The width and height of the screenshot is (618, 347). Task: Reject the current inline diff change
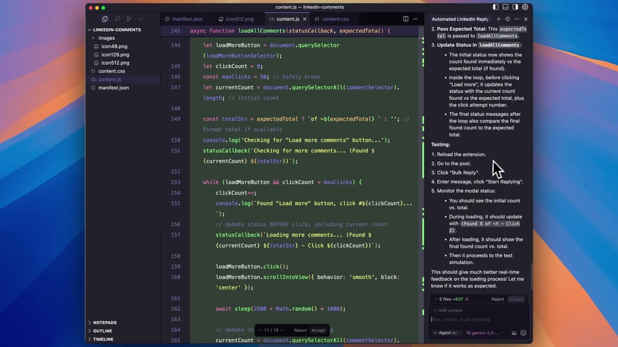pos(300,330)
